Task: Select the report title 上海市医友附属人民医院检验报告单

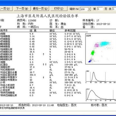Action: [47, 16]
